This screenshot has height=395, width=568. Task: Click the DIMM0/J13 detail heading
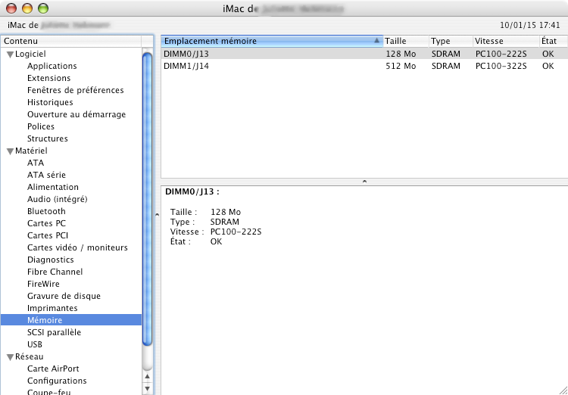pyautogui.click(x=192, y=192)
